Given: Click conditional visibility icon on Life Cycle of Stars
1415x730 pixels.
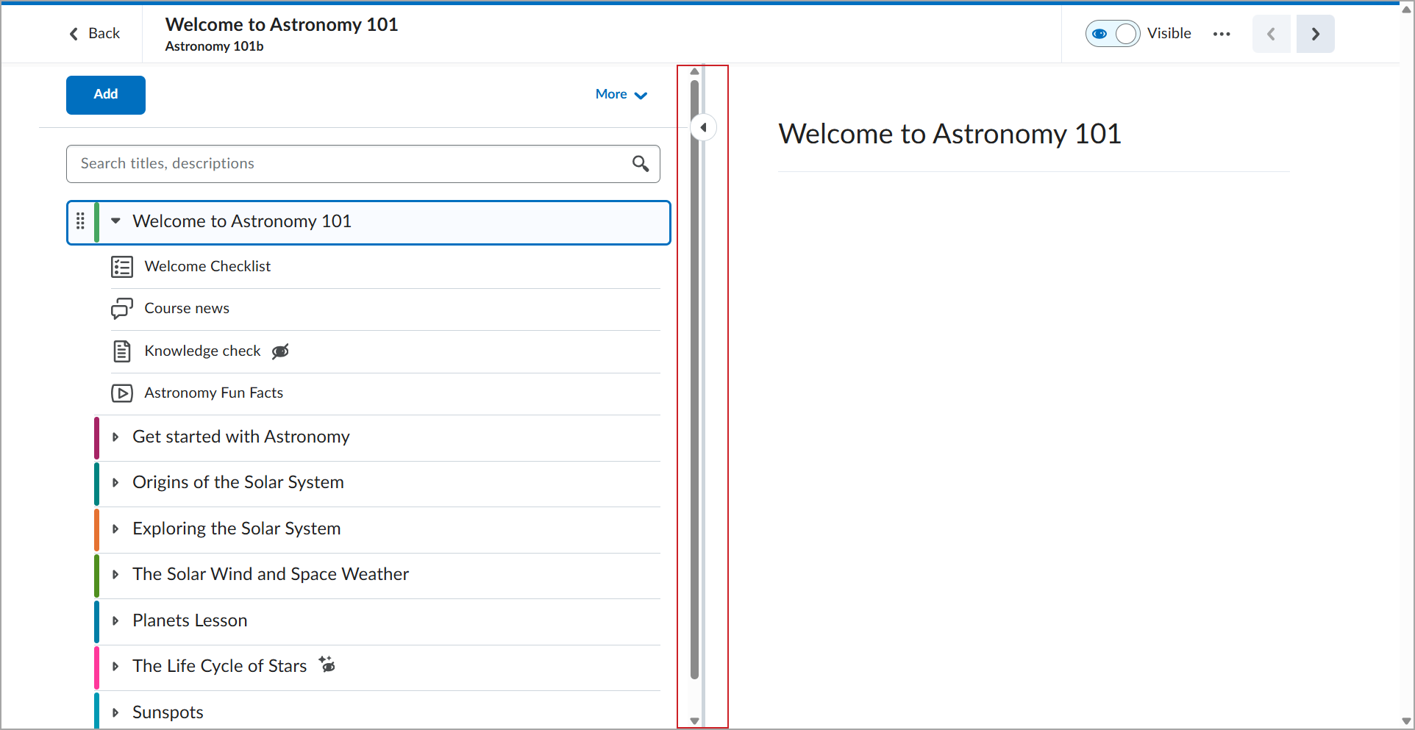Looking at the screenshot, I should point(327,665).
